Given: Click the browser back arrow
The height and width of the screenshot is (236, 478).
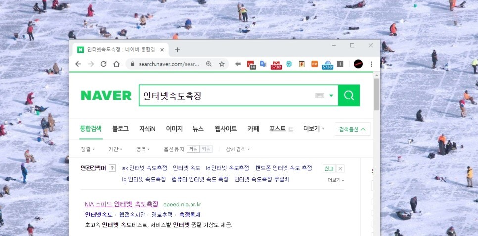Looking at the screenshot, I should coord(78,64).
